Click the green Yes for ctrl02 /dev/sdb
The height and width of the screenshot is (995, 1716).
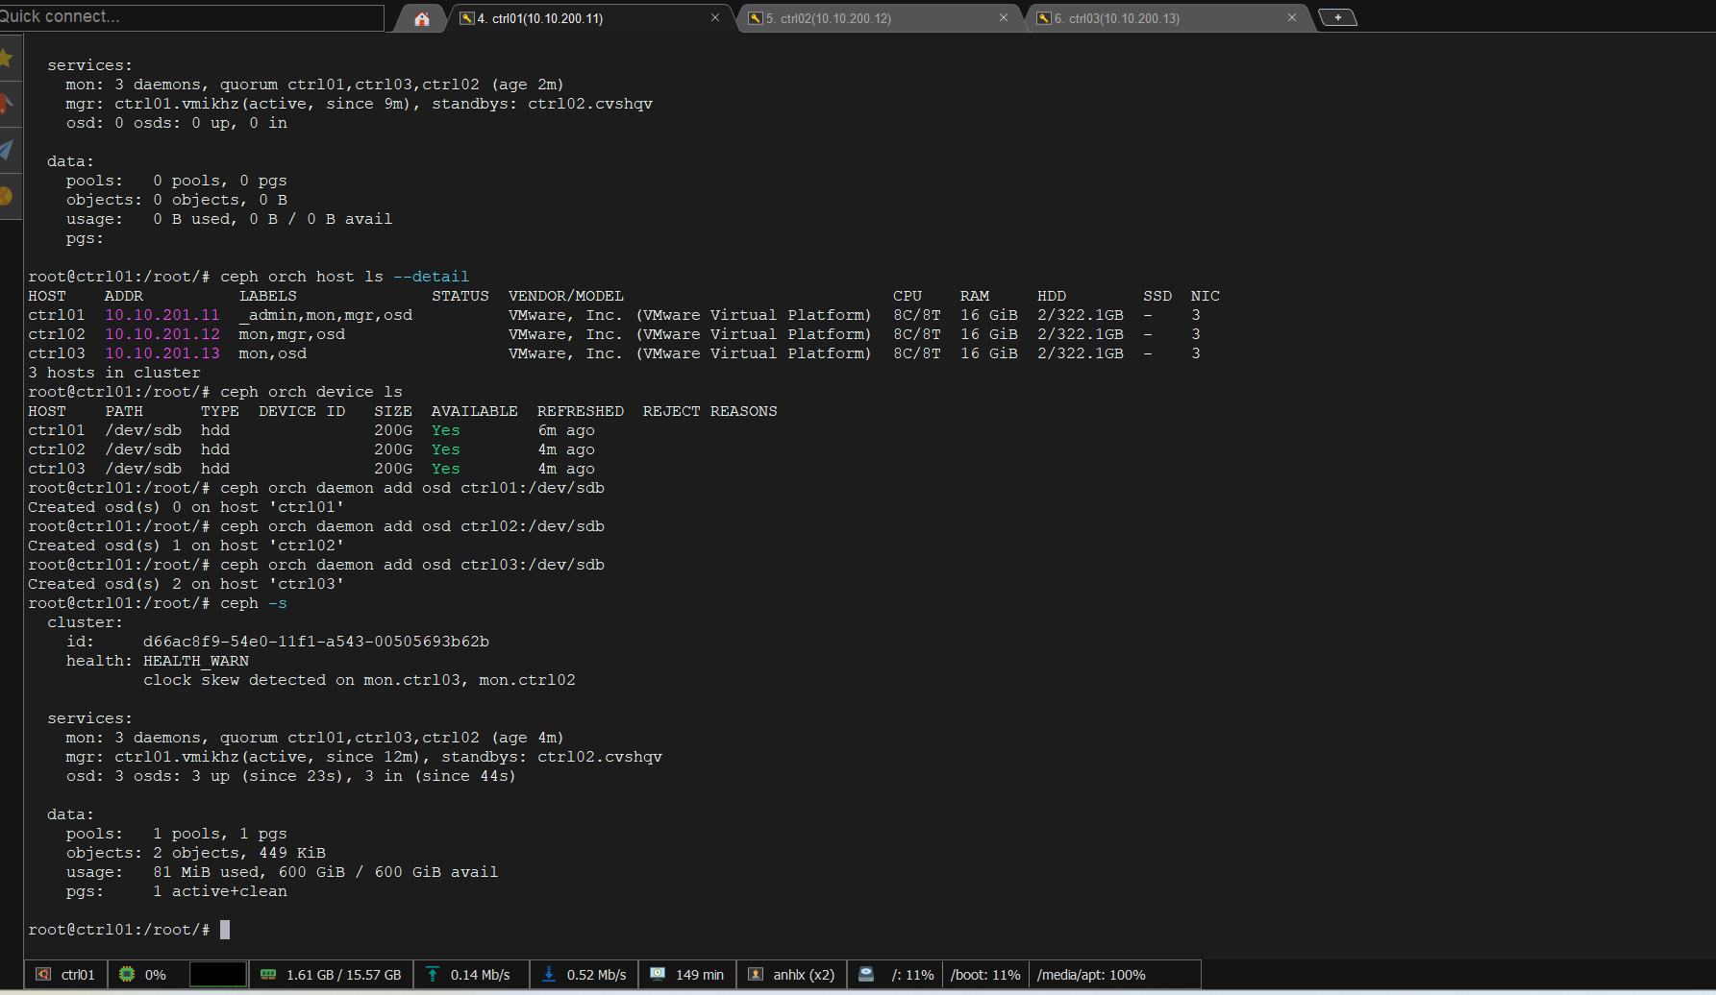446,449
